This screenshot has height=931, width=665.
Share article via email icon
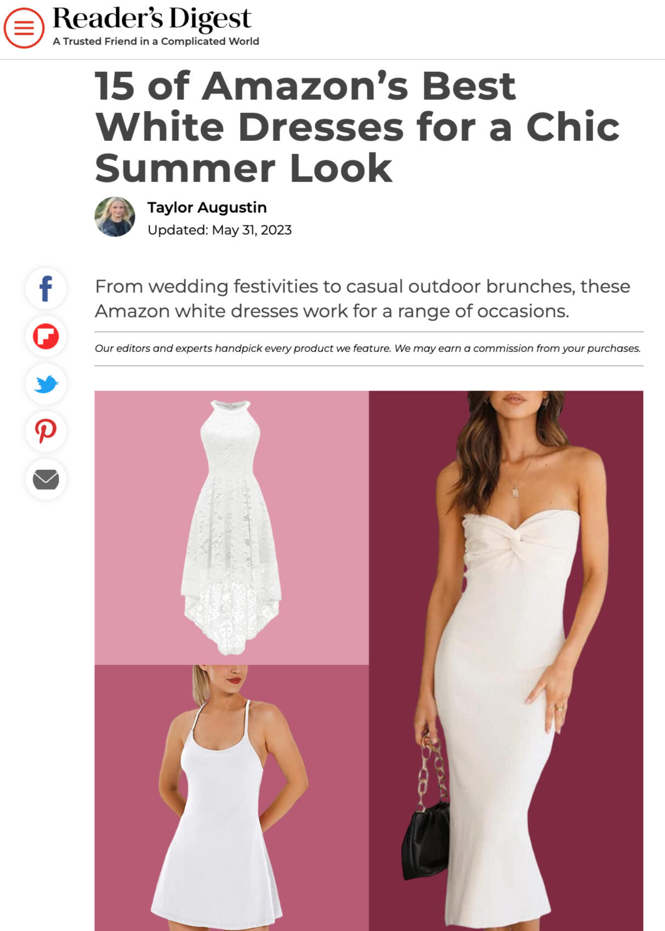[46, 479]
